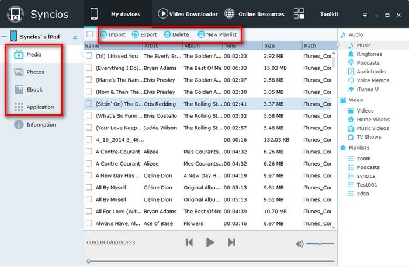The height and width of the screenshot is (267, 409).
Task: Play the previous track
Action: point(189,243)
